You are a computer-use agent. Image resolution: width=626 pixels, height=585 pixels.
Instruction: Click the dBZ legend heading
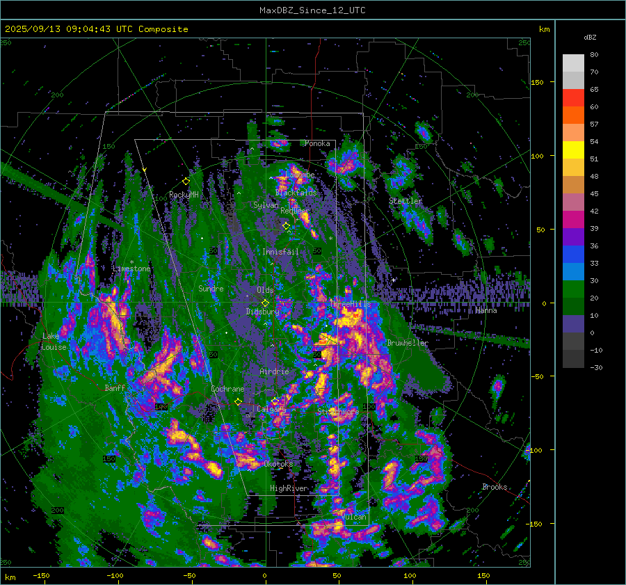(590, 37)
